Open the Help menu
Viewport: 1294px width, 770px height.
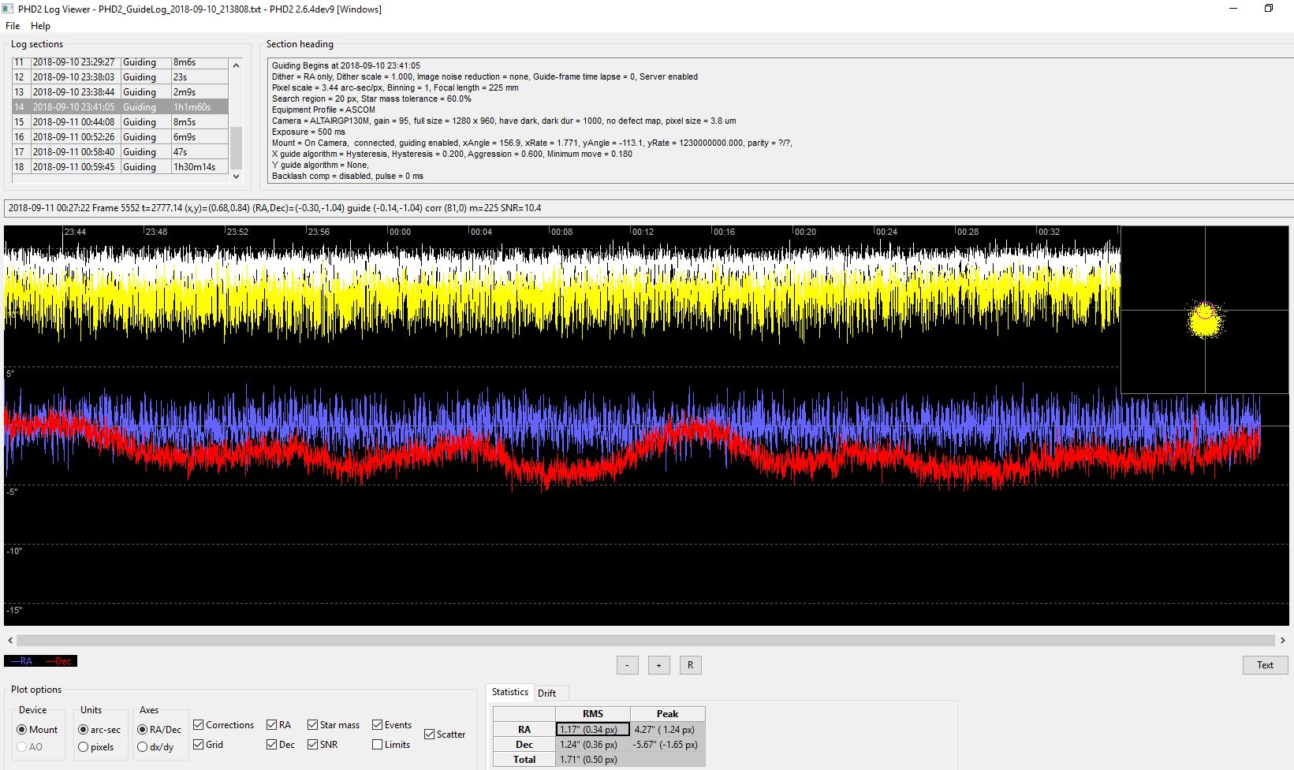pyautogui.click(x=40, y=26)
